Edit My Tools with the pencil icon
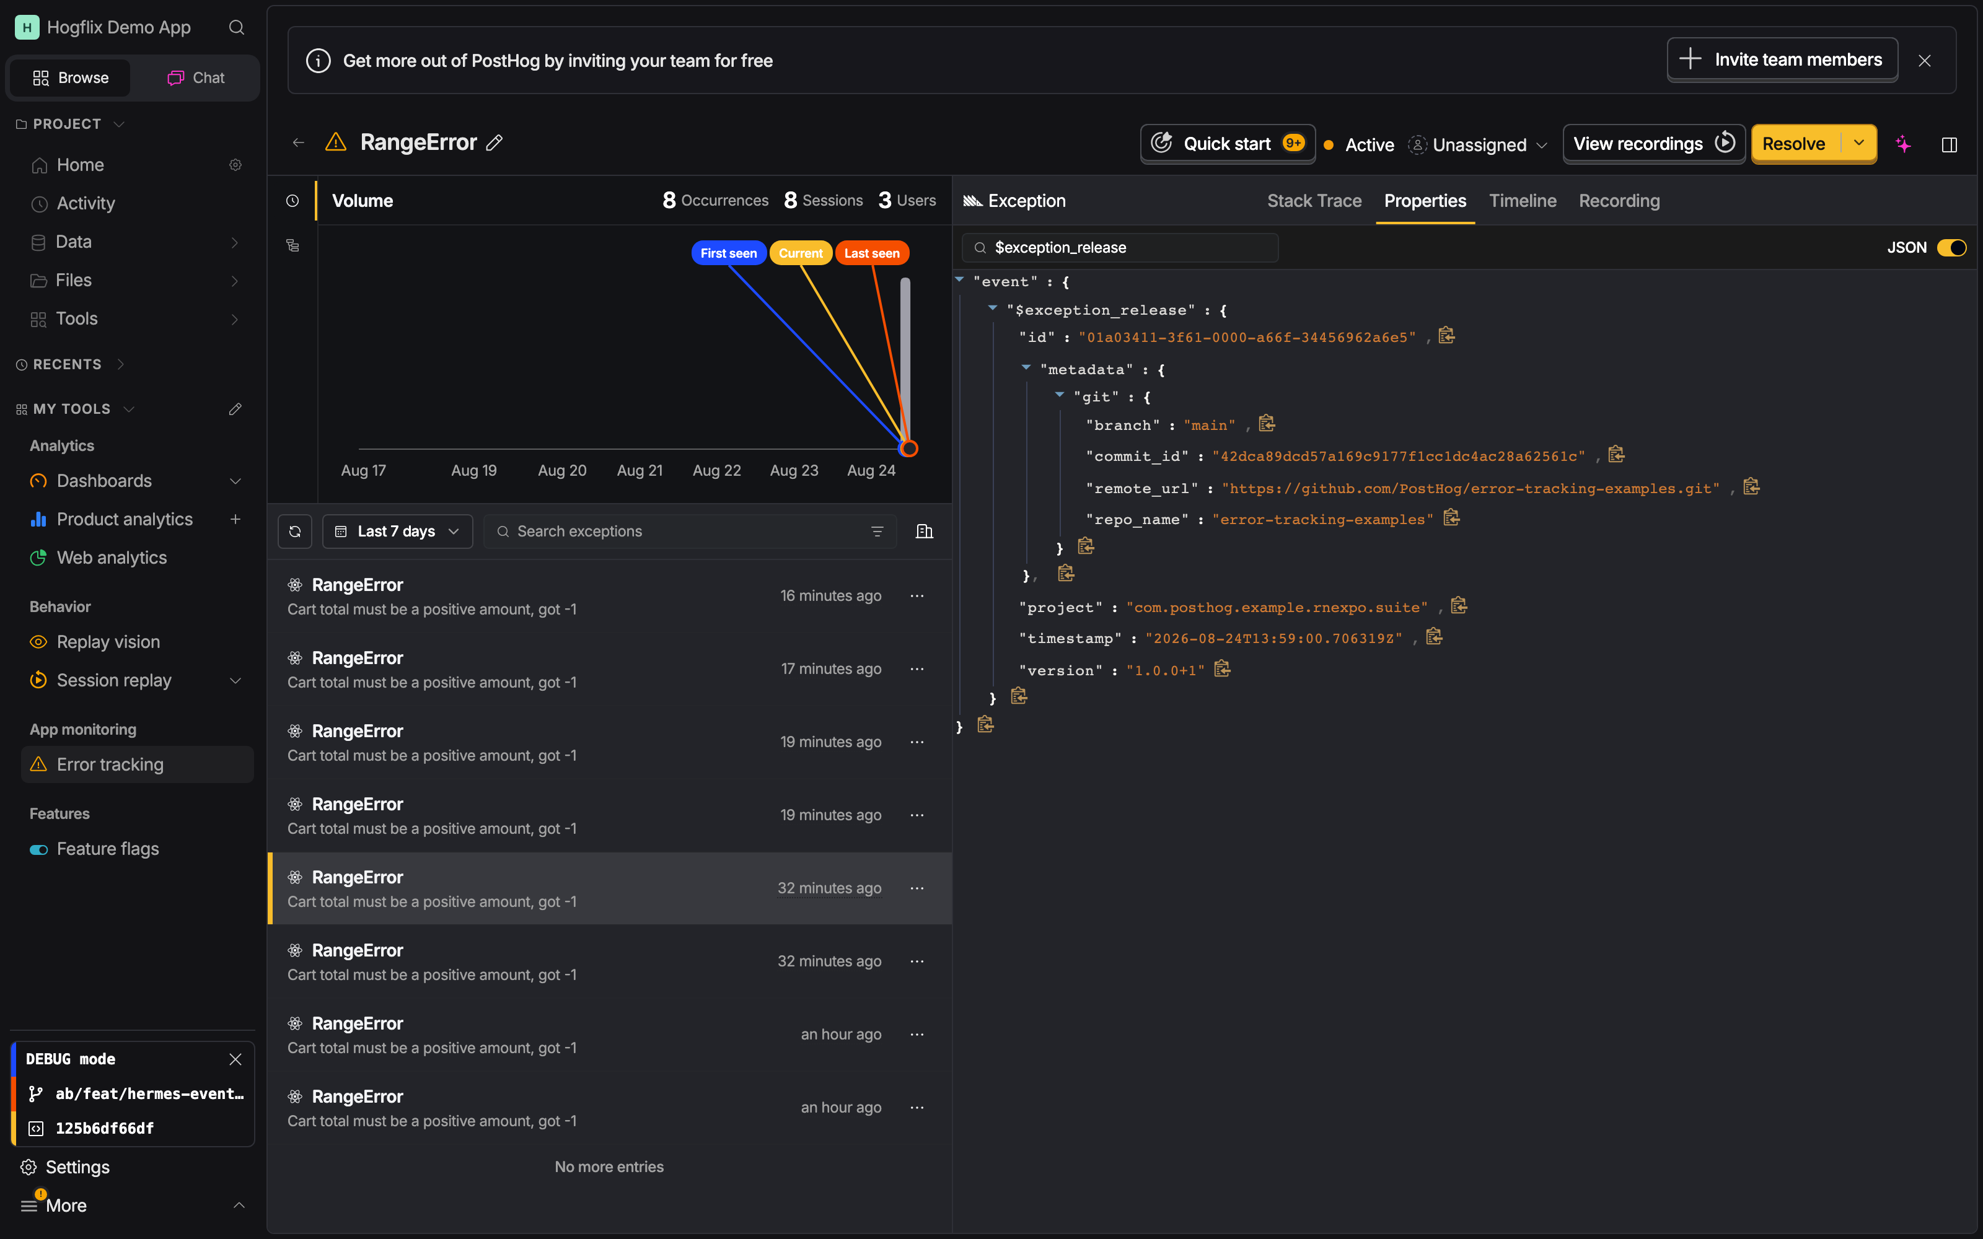The width and height of the screenshot is (1983, 1239). point(235,409)
